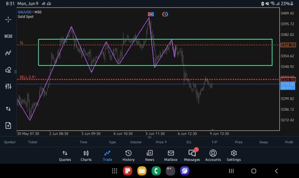The width and height of the screenshot is (299, 178).
Task: Open the XAUUSD symbol label
Action: 24,12
